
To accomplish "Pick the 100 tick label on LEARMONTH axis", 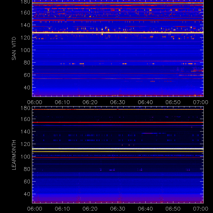I will click(x=25, y=157).
